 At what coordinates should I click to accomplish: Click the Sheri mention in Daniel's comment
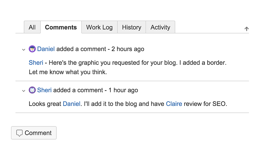pyautogui.click(x=36, y=63)
